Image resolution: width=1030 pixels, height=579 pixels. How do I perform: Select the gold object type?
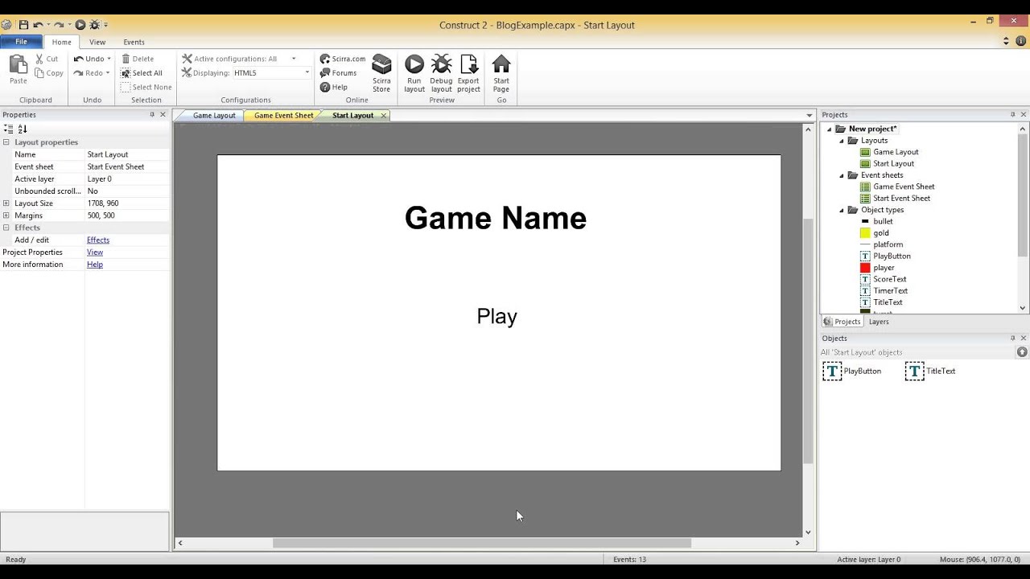(x=875, y=233)
